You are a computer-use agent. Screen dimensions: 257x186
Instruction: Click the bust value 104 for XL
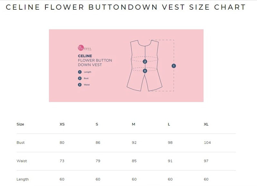[x=207, y=143]
